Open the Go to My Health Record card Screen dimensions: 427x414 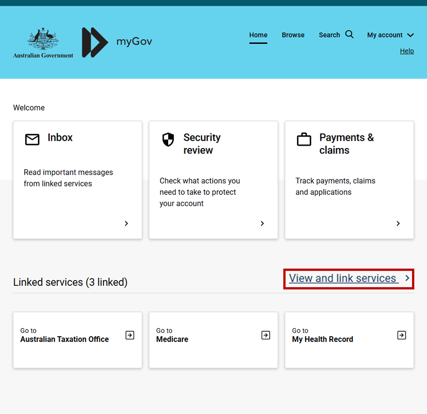pos(349,340)
